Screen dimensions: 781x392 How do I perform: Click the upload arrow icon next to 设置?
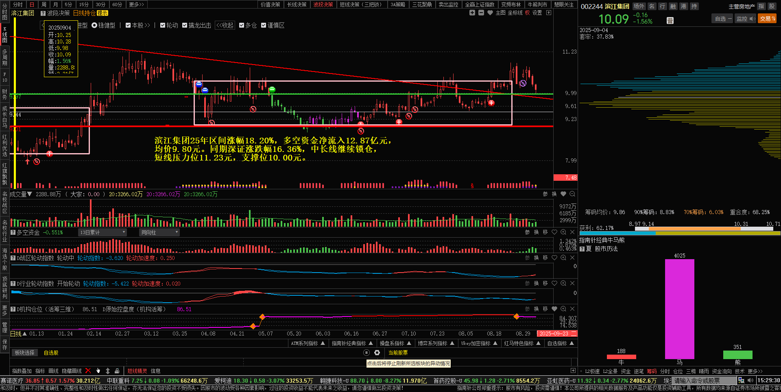tap(549, 13)
